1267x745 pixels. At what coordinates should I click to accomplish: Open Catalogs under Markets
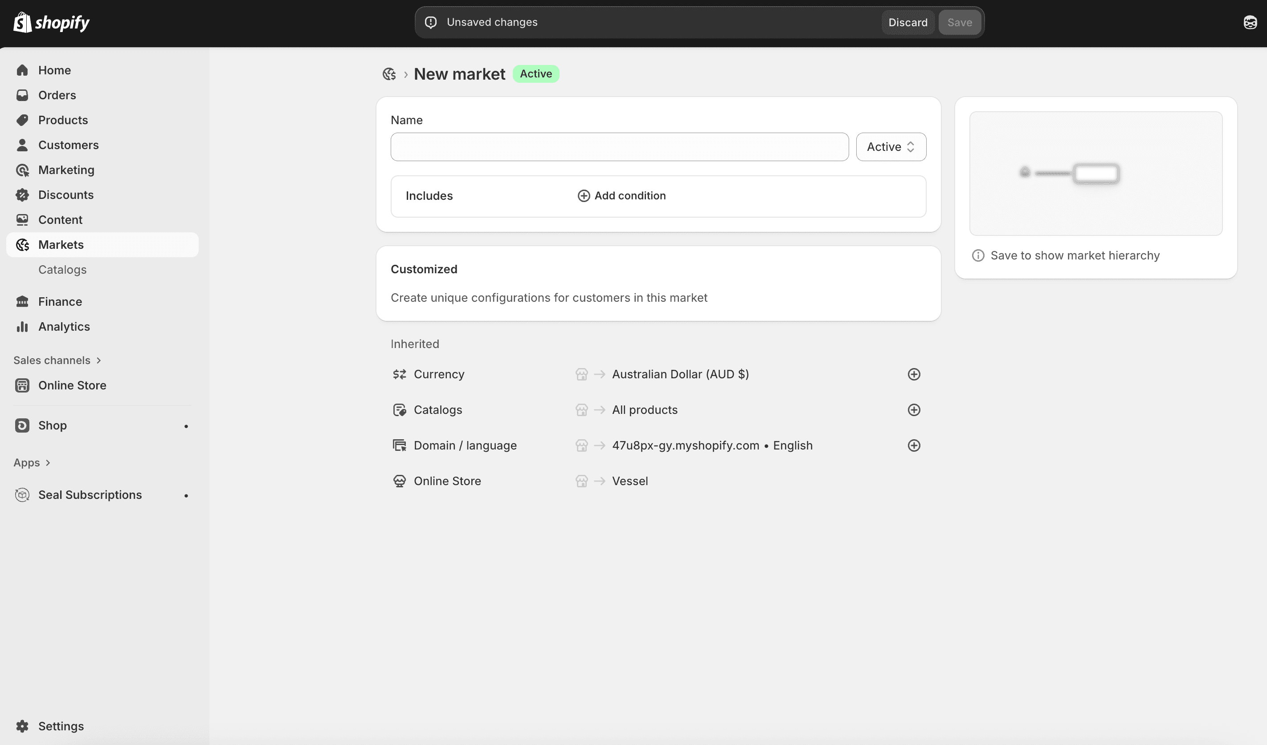pos(62,270)
